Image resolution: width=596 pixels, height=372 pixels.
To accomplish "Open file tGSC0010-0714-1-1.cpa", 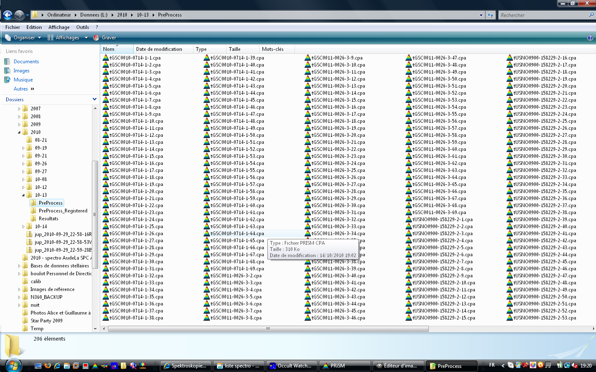I will click(135, 58).
